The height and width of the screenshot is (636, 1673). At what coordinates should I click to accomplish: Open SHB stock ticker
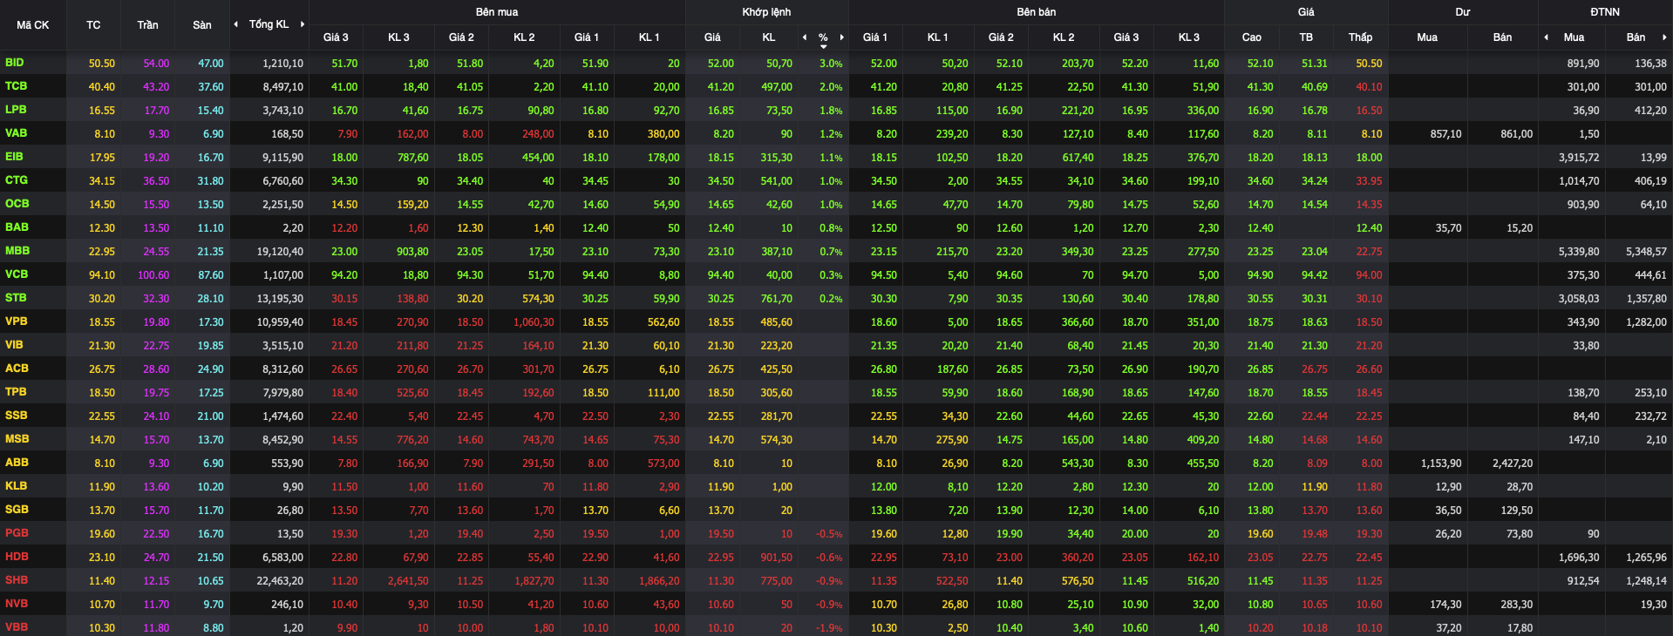[17, 580]
